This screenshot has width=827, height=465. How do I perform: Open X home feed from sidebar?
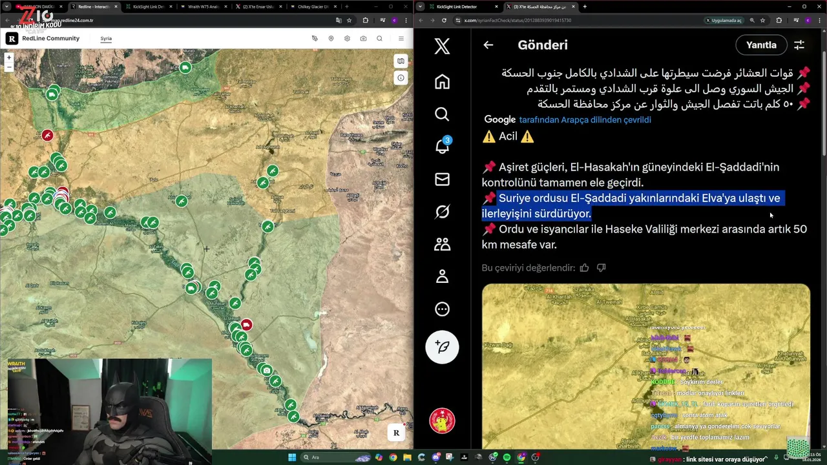coord(442,82)
